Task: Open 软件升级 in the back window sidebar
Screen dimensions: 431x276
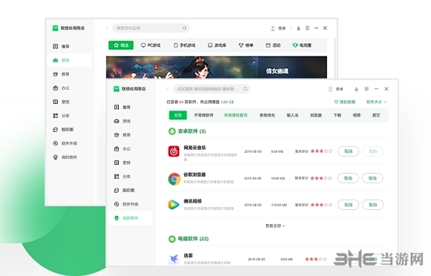Action: click(65, 143)
